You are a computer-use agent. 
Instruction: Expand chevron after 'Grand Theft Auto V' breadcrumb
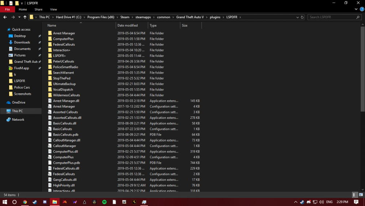(x=207, y=17)
